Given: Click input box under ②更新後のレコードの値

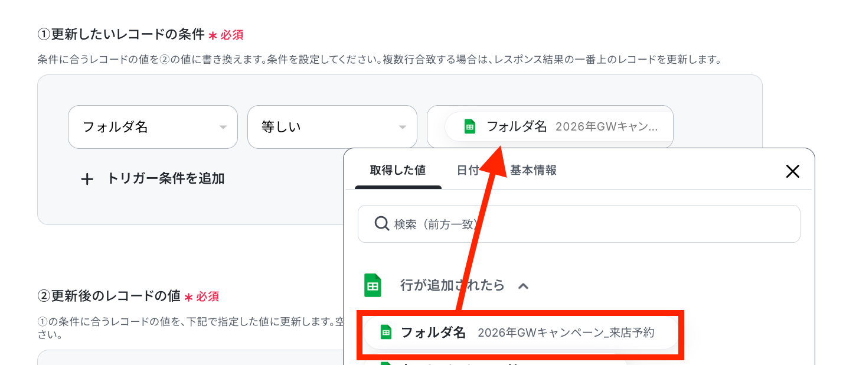Looking at the screenshot, I should (190, 357).
